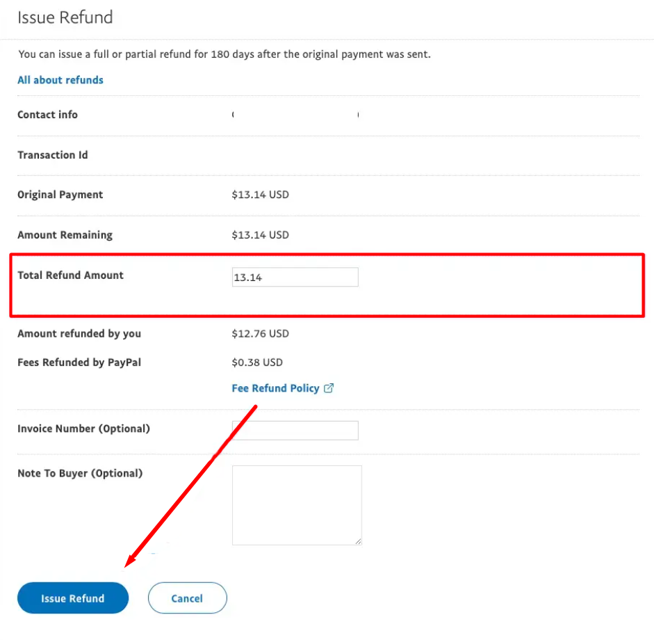654x640 pixels.
Task: Click the $0.38 USD PayPal fees value
Action: [257, 362]
